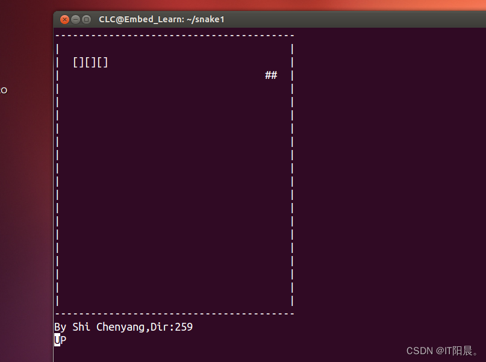Close the snake1 terminal window
The height and width of the screenshot is (362, 486).
tap(64, 19)
